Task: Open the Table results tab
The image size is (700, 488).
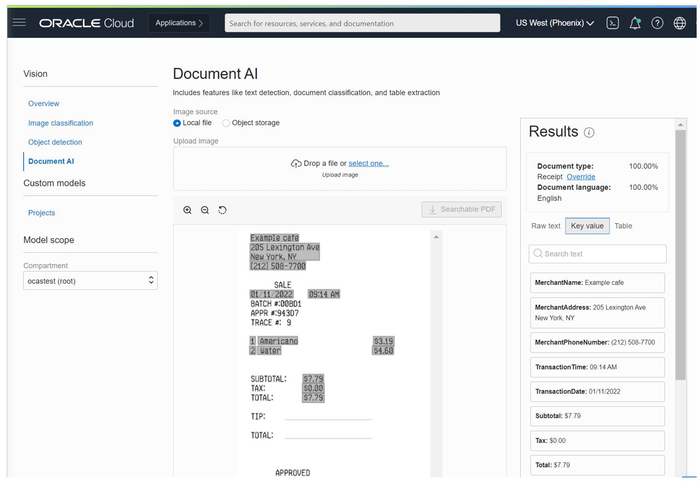Action: pyautogui.click(x=623, y=226)
